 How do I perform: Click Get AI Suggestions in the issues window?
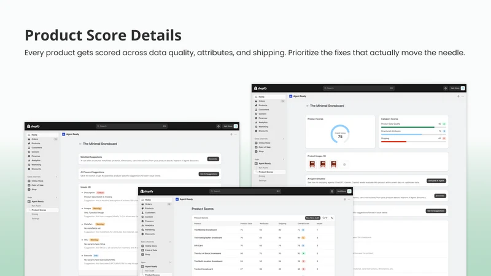209,174
